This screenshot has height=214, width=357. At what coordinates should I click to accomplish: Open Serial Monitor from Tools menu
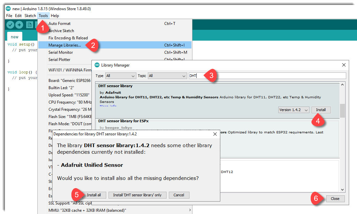click(x=115, y=52)
